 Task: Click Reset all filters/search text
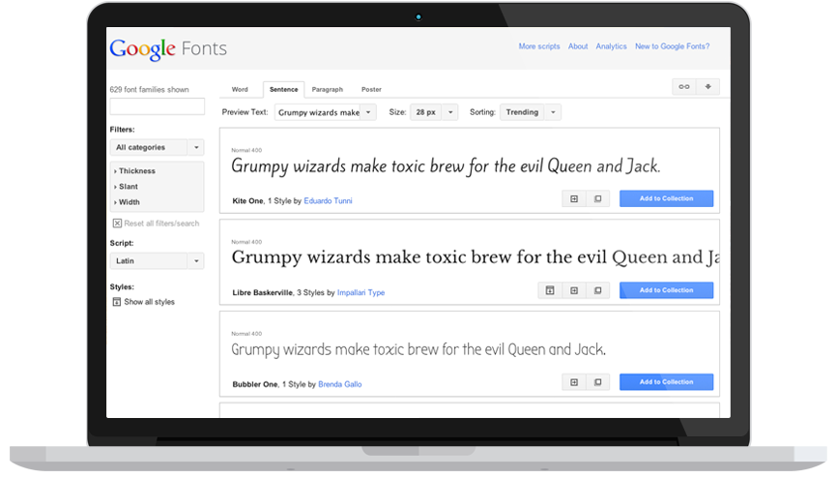point(161,224)
